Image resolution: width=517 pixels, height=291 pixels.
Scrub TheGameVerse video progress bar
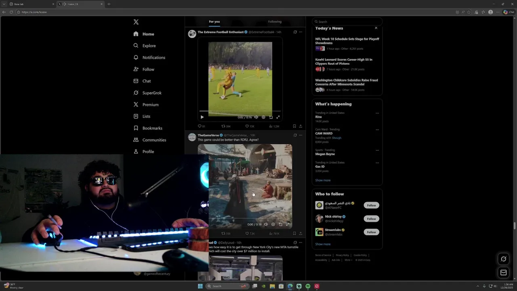[250, 219]
